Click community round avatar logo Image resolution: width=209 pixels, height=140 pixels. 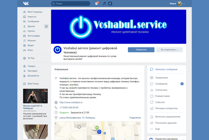click(x=58, y=50)
